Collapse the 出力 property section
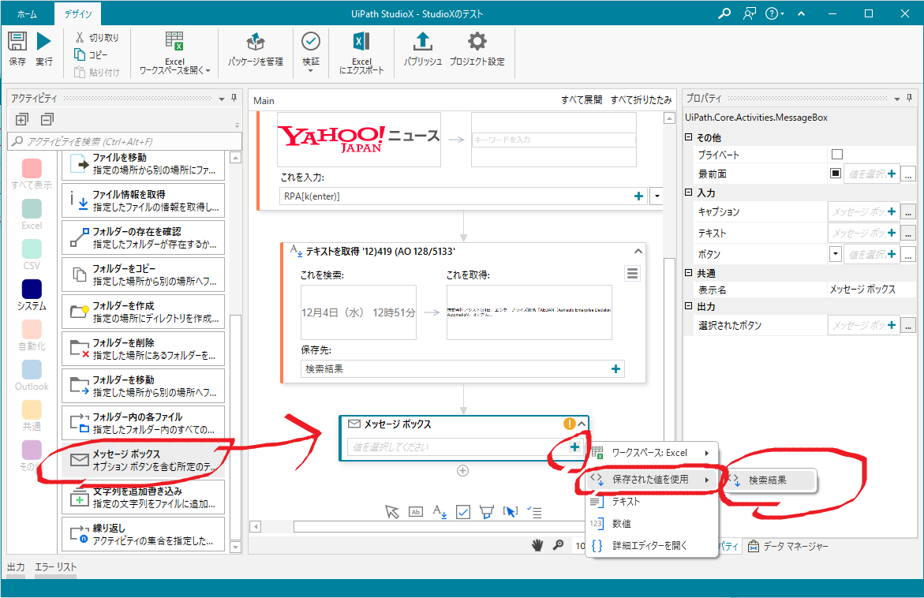The image size is (924, 598). [688, 306]
